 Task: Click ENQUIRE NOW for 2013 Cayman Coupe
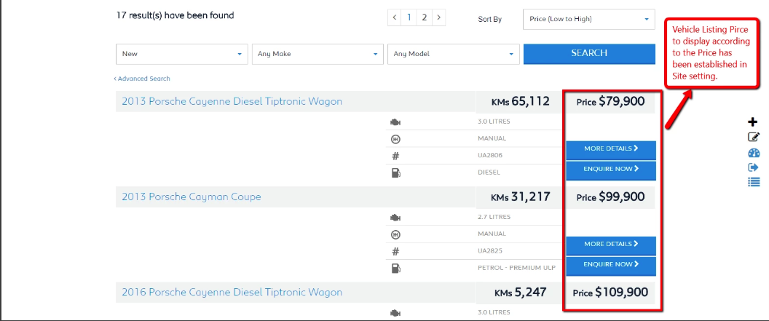point(610,265)
